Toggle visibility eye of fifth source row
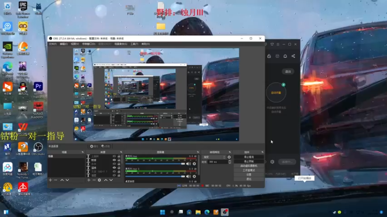The width and height of the screenshot is (387, 217). 114,172
